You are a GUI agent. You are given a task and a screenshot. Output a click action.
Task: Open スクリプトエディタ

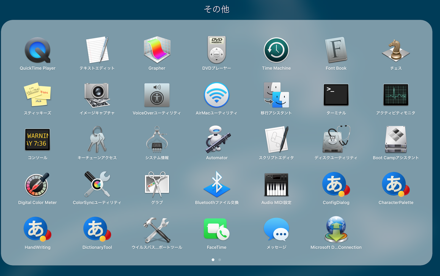tap(276, 140)
